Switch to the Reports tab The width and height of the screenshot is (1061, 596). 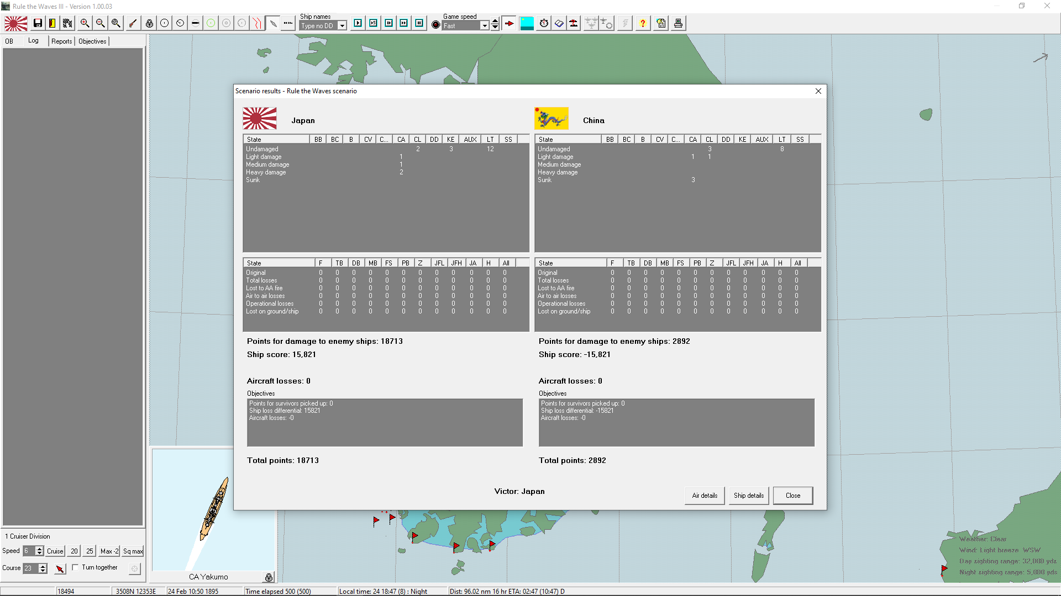pyautogui.click(x=62, y=41)
